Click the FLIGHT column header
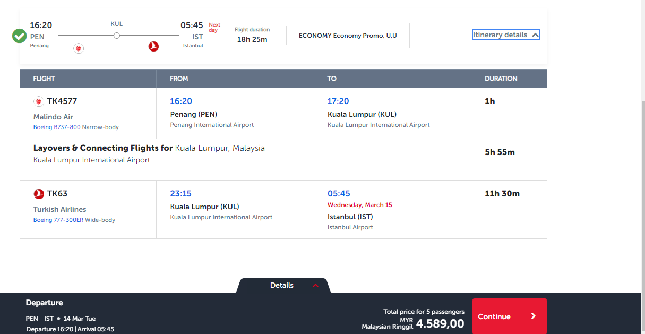The width and height of the screenshot is (645, 334). [x=44, y=79]
